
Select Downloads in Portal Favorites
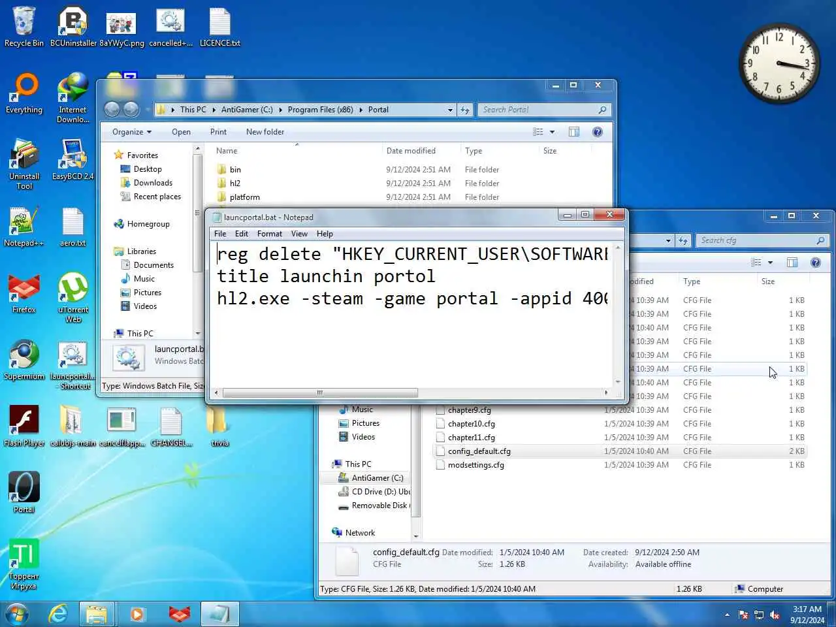(x=153, y=183)
